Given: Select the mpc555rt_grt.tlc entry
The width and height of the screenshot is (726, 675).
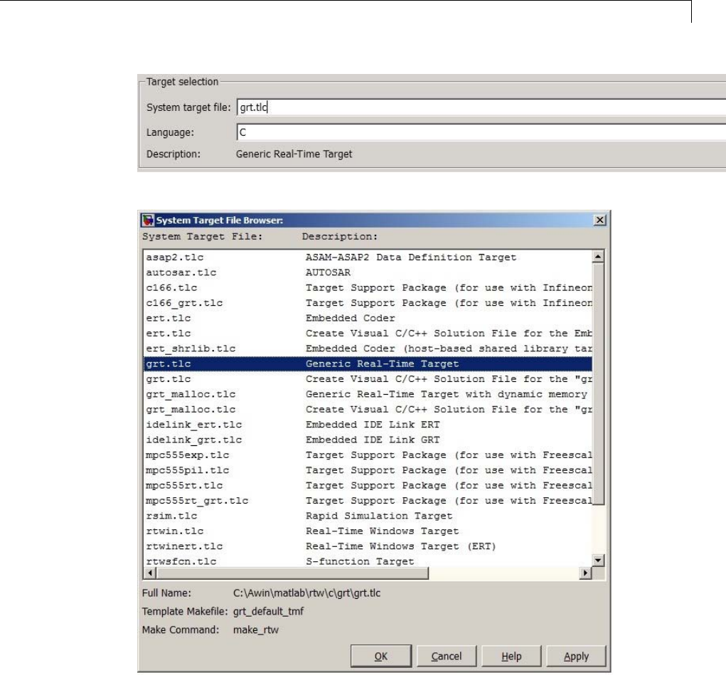Looking at the screenshot, I should coord(368,501).
